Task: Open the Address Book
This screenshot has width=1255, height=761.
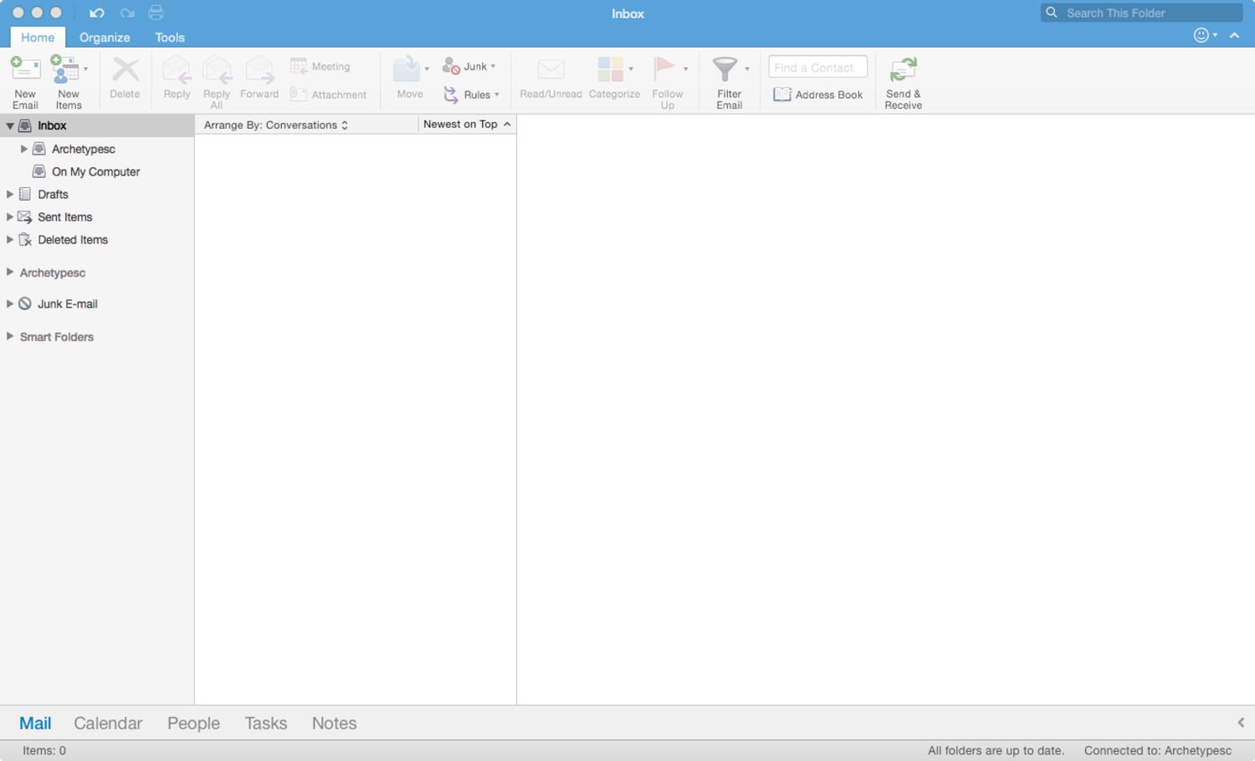Action: click(817, 94)
